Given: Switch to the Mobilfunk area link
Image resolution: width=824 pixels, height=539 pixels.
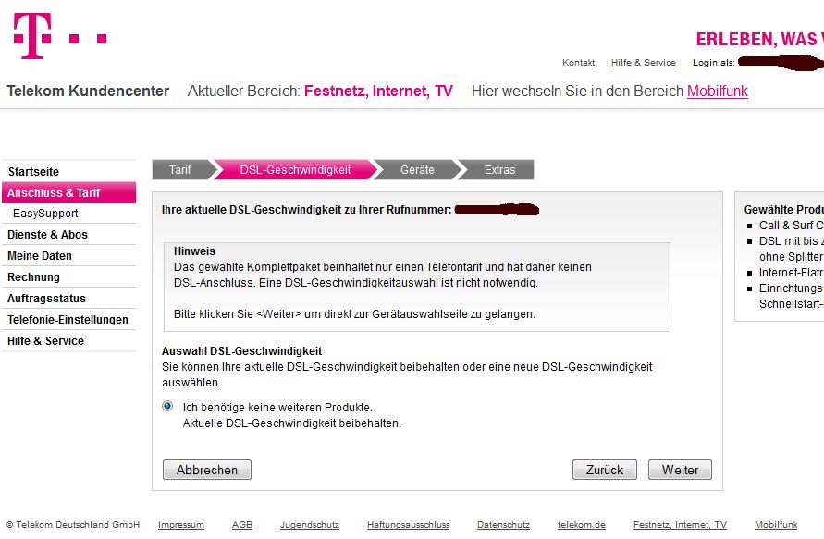Looking at the screenshot, I should [x=717, y=91].
